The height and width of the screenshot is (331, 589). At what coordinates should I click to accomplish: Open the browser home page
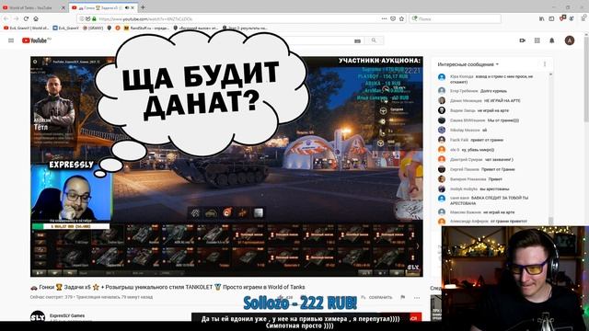pos(36,18)
